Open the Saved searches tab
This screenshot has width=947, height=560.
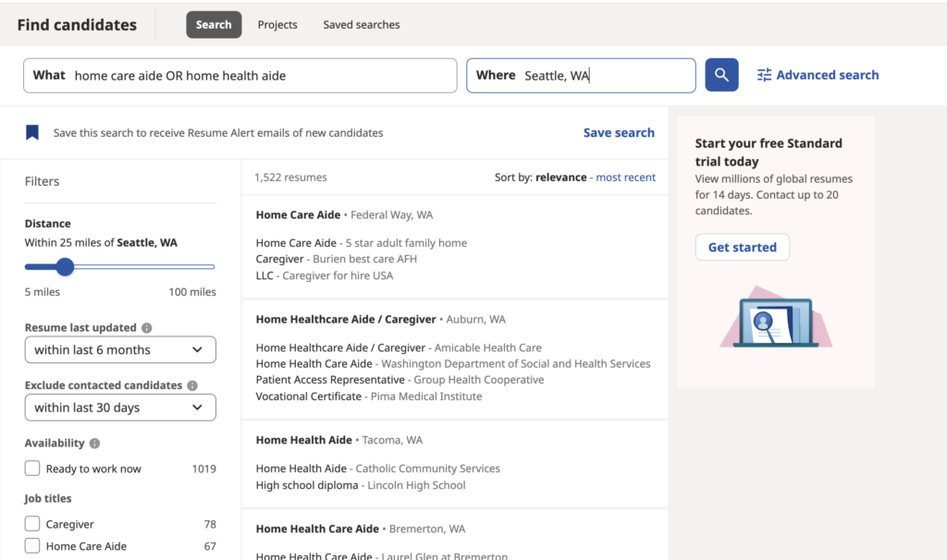[361, 24]
